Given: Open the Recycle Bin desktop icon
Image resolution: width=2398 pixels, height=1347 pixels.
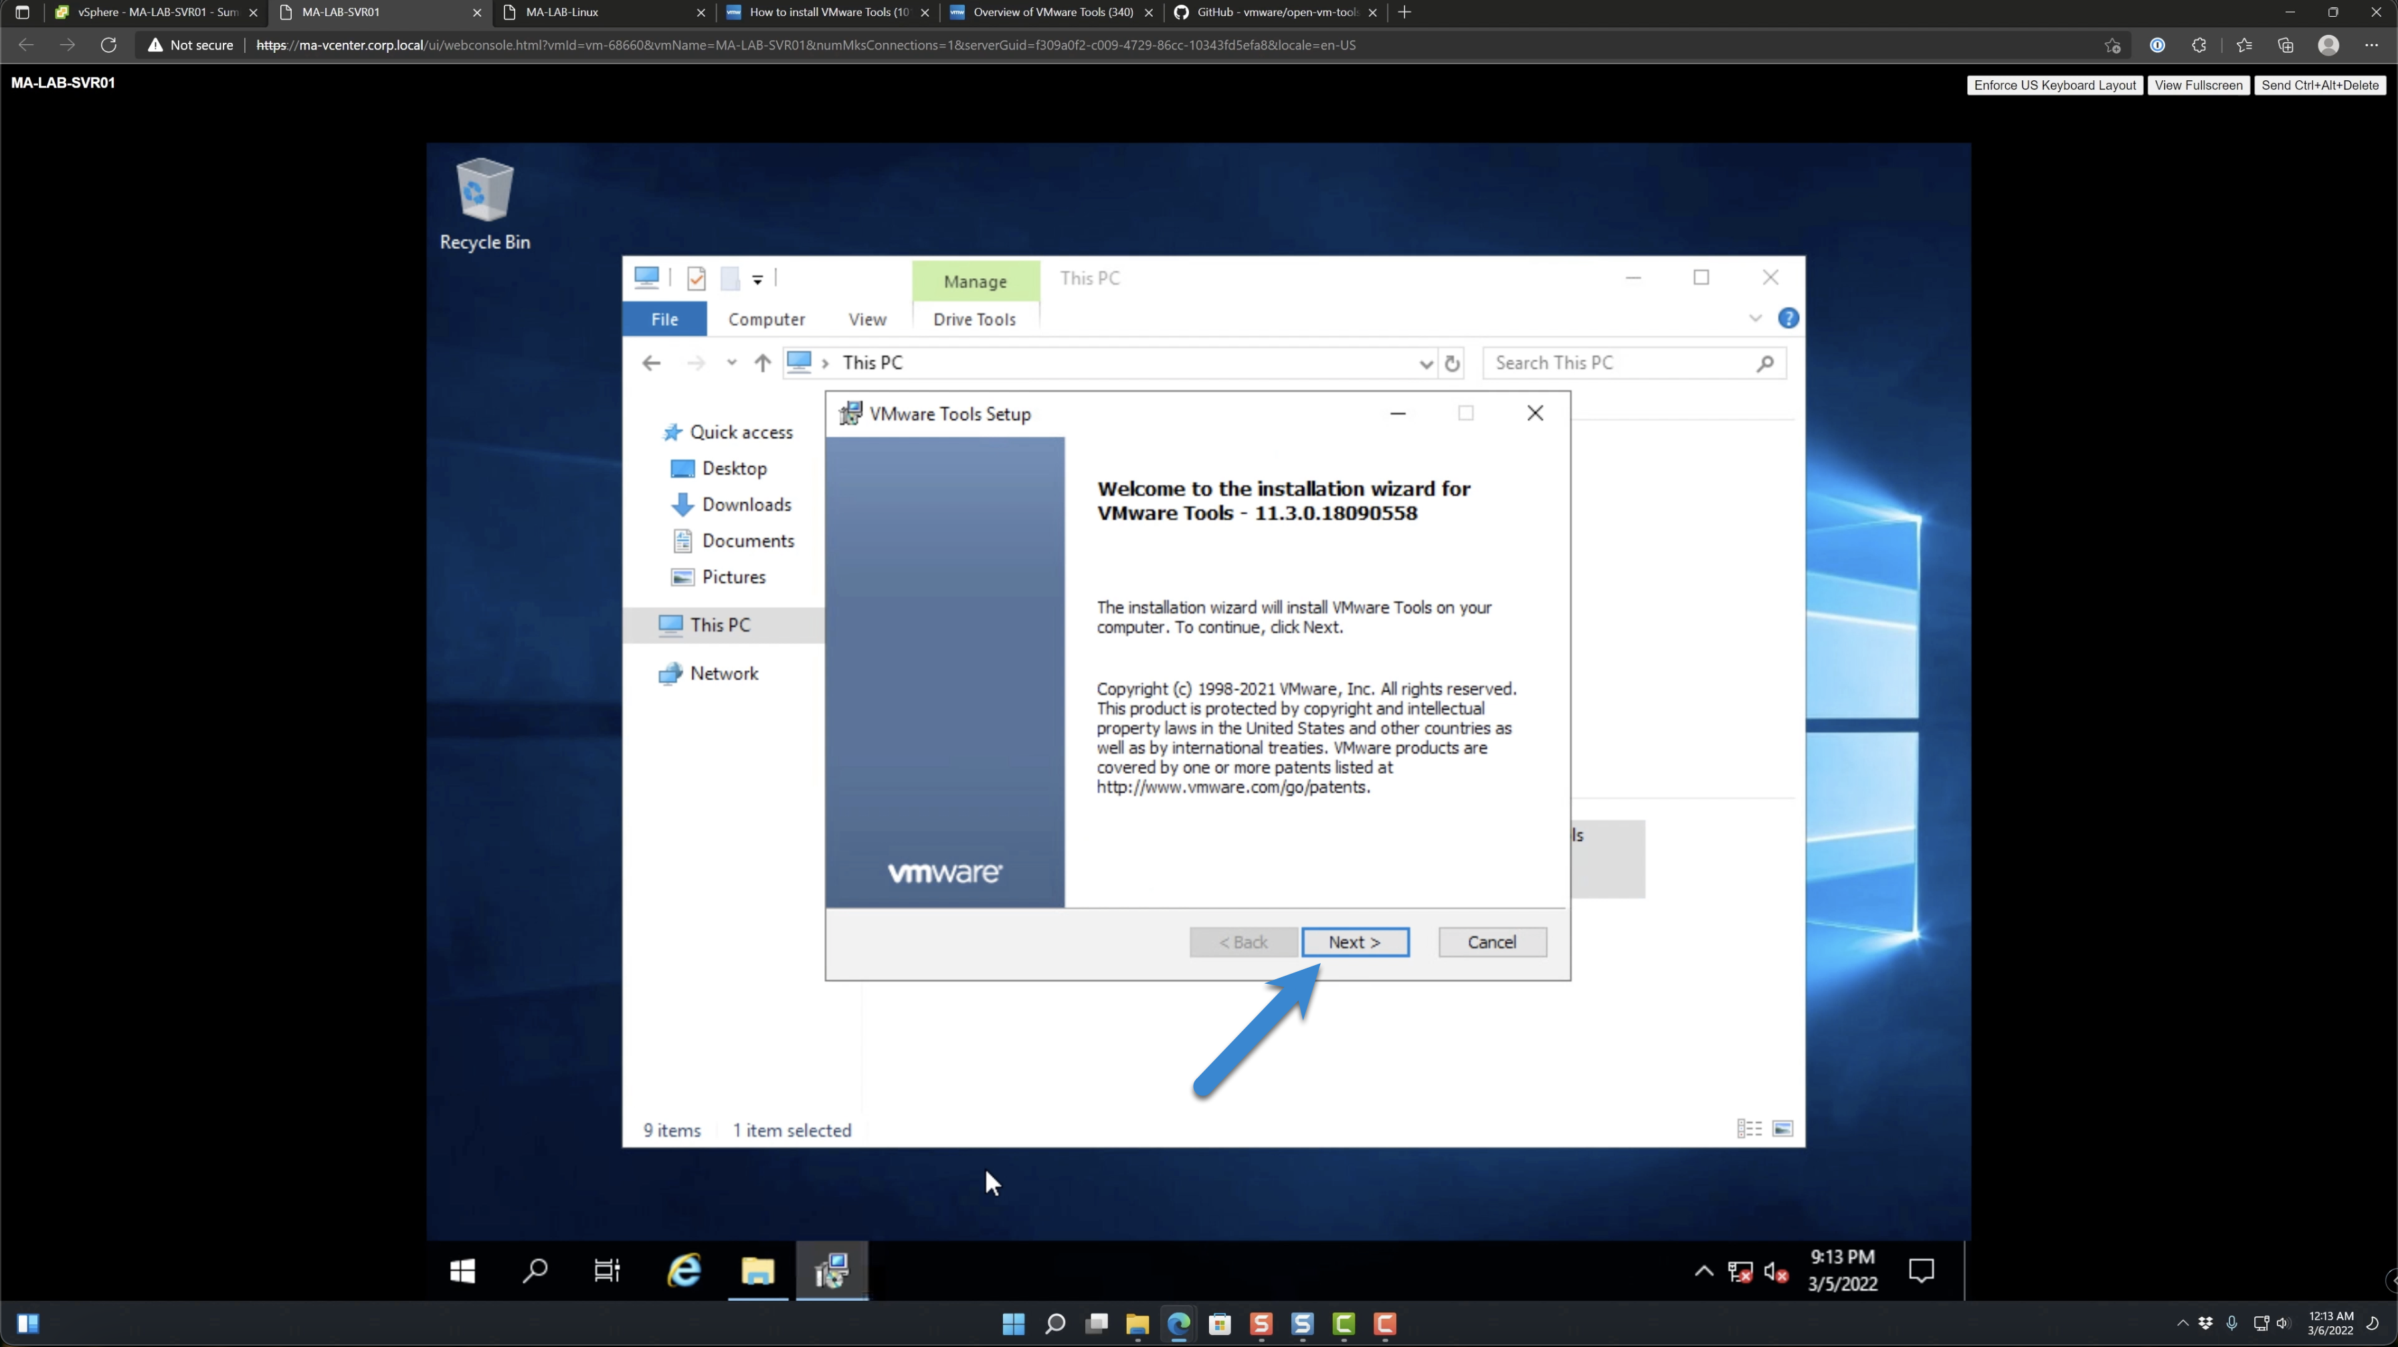Looking at the screenshot, I should (484, 205).
